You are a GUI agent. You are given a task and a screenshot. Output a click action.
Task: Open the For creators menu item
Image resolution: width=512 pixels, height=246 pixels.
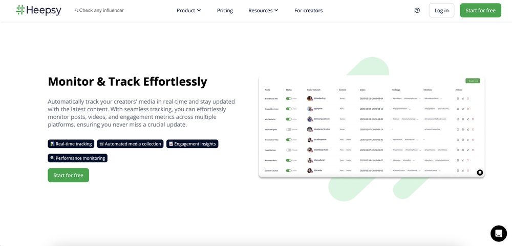click(x=309, y=10)
